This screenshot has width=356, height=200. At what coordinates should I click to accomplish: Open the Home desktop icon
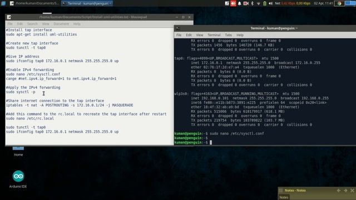(18, 151)
